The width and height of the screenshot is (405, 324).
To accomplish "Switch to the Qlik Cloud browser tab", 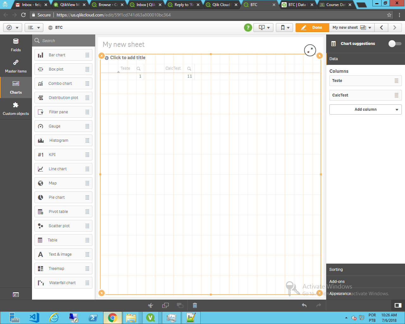I will coord(221,5).
